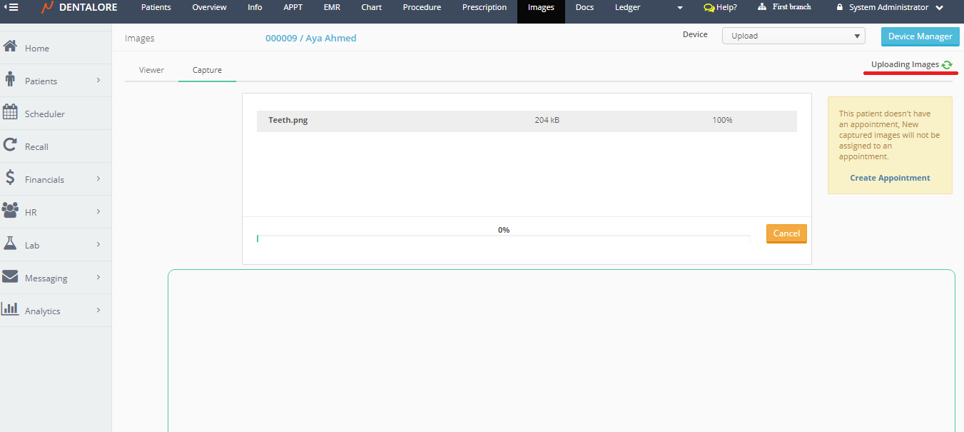The width and height of the screenshot is (964, 432).
Task: Switch to the Viewer tab
Action: 151,70
